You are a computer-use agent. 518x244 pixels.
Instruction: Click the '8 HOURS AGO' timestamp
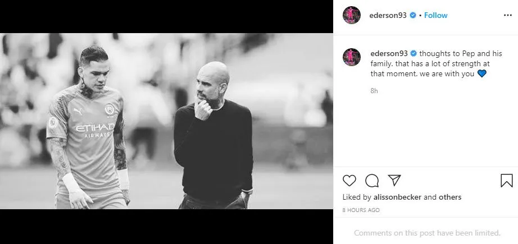click(x=361, y=210)
